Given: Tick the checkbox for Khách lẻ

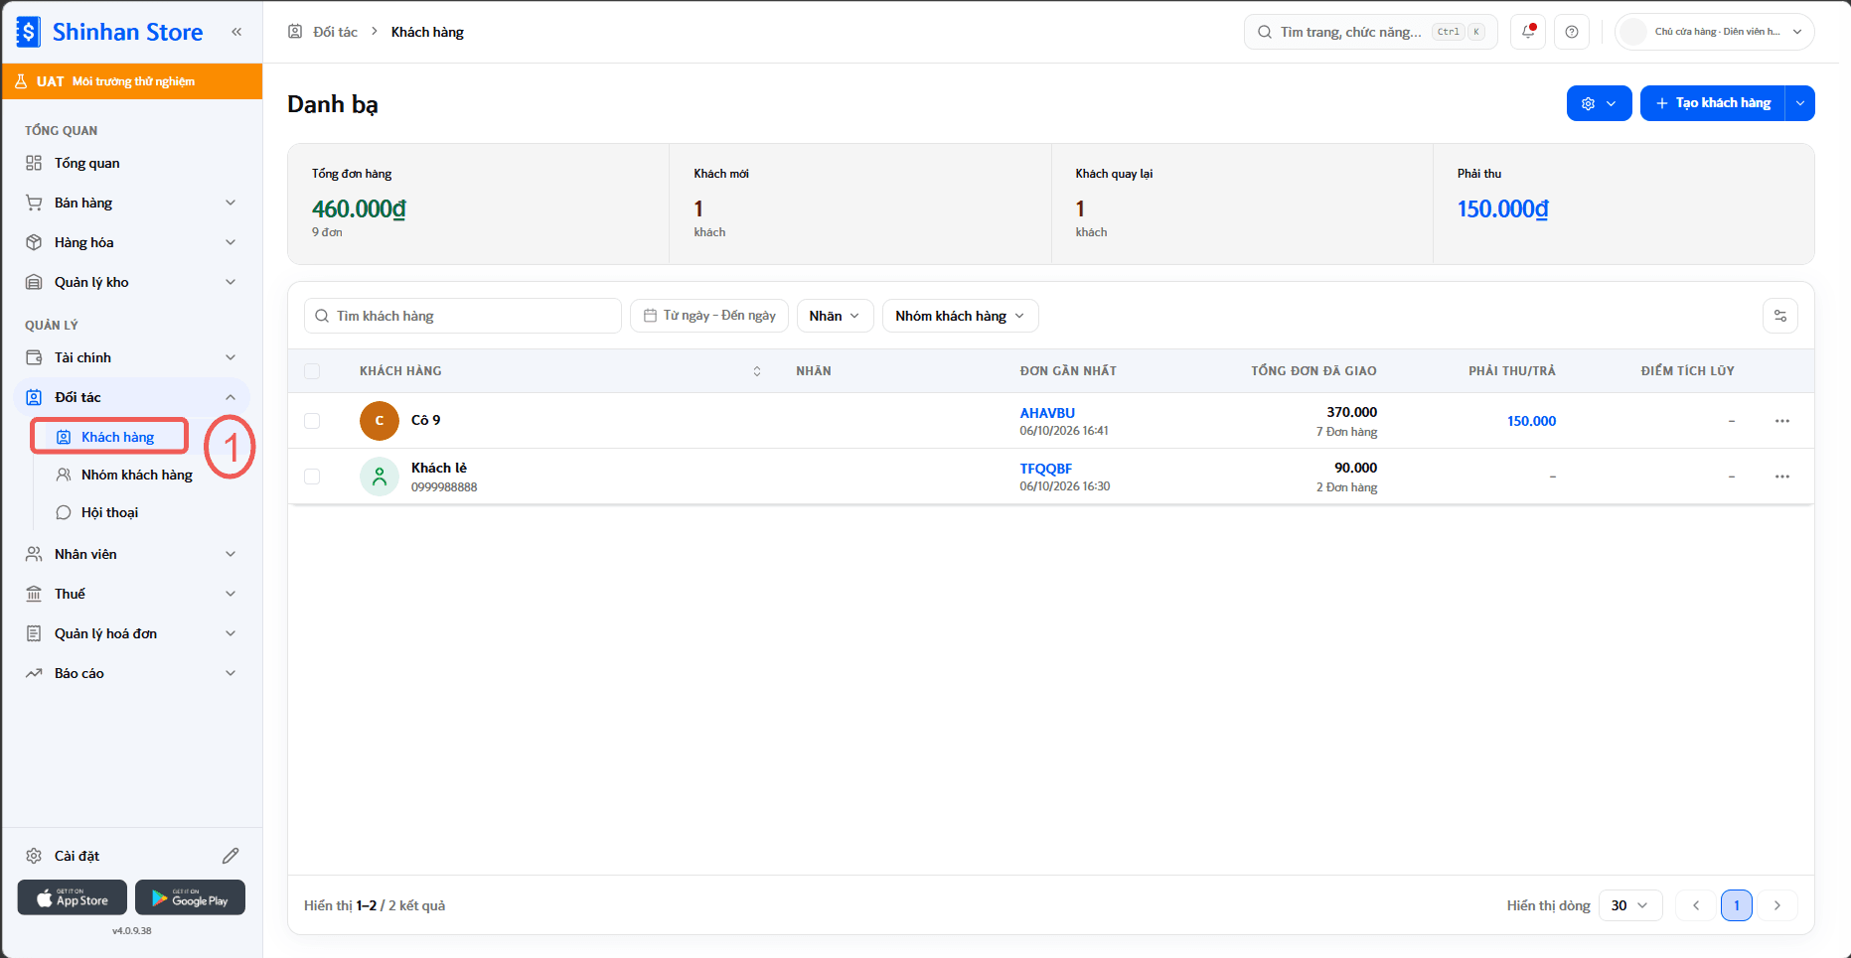Looking at the screenshot, I should pyautogui.click(x=312, y=477).
